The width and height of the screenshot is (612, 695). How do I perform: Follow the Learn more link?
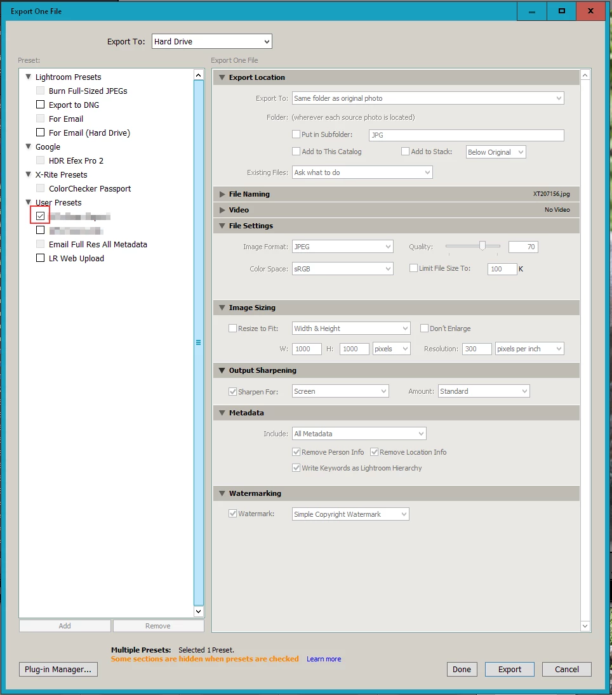pos(324,659)
